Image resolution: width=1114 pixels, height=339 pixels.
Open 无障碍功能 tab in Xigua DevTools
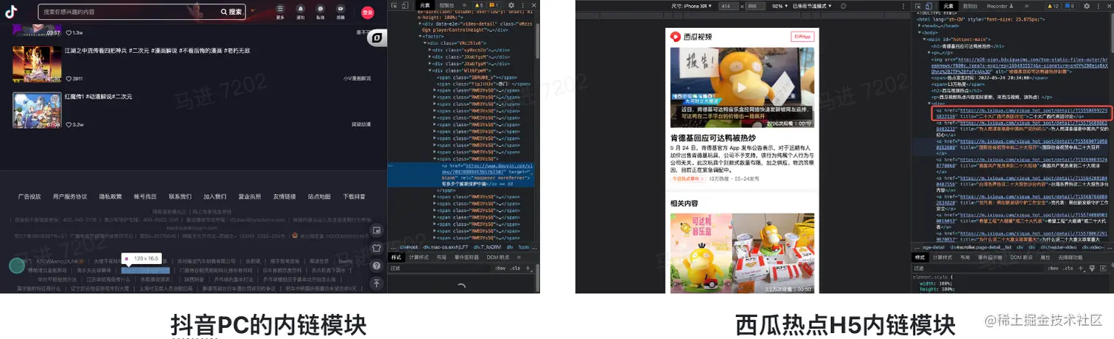[1071, 257]
